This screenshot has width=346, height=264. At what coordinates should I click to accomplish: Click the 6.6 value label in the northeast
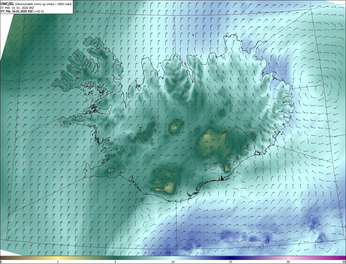click(265, 84)
